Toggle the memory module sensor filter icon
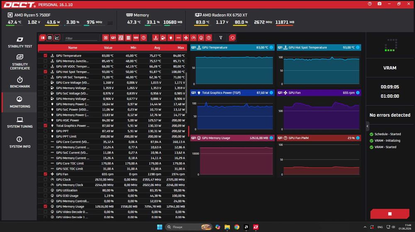The height and width of the screenshot is (232, 415). 136,38
